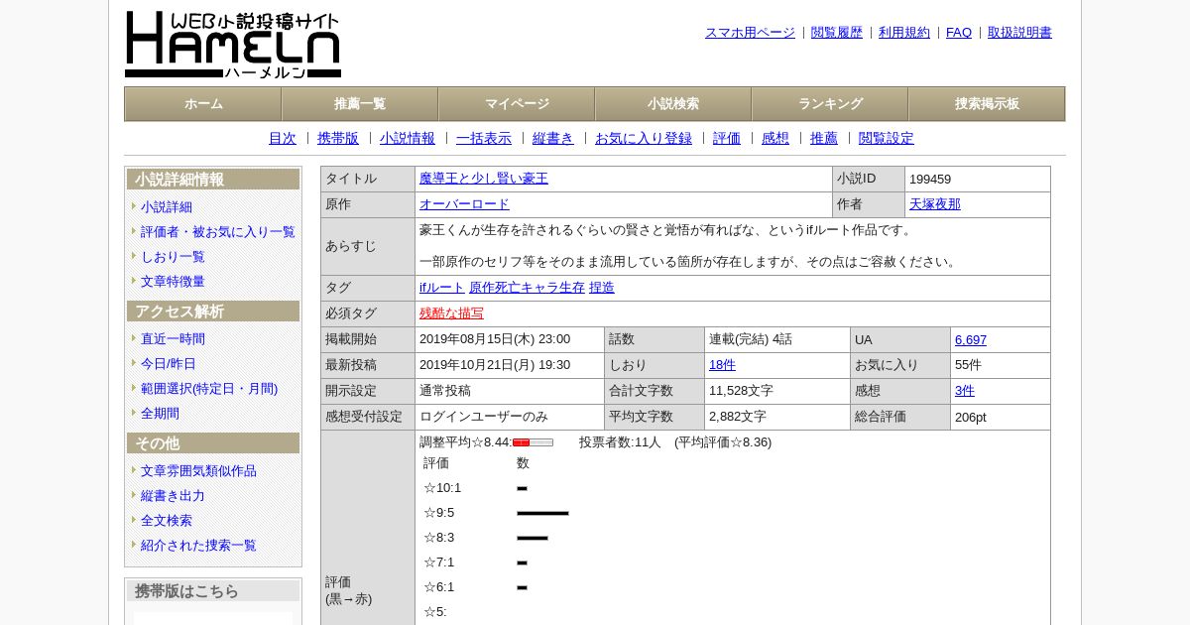Open the 原作 link オーバーロード
This screenshot has height=625, width=1190.
point(464,204)
